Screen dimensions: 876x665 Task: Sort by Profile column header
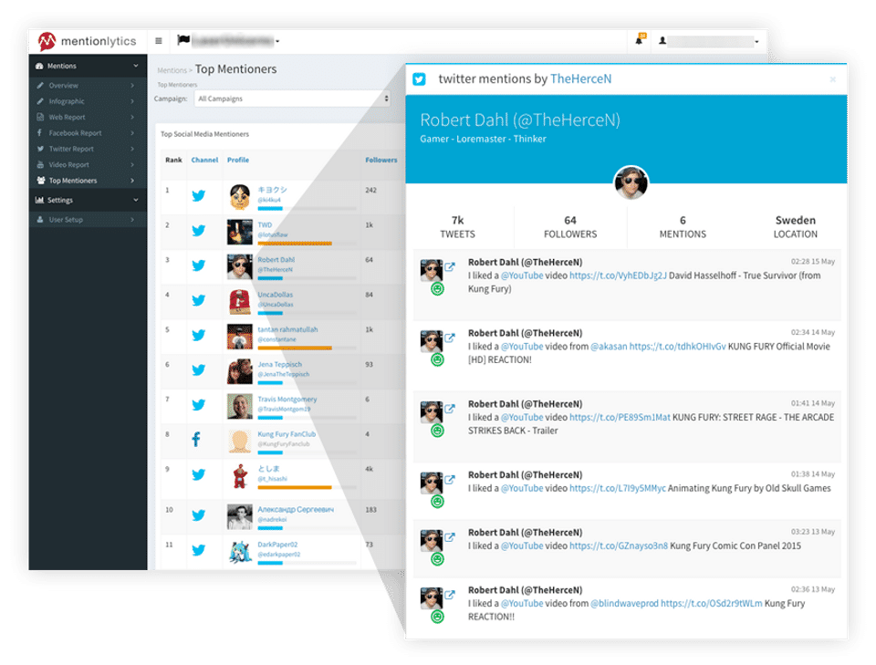click(238, 160)
